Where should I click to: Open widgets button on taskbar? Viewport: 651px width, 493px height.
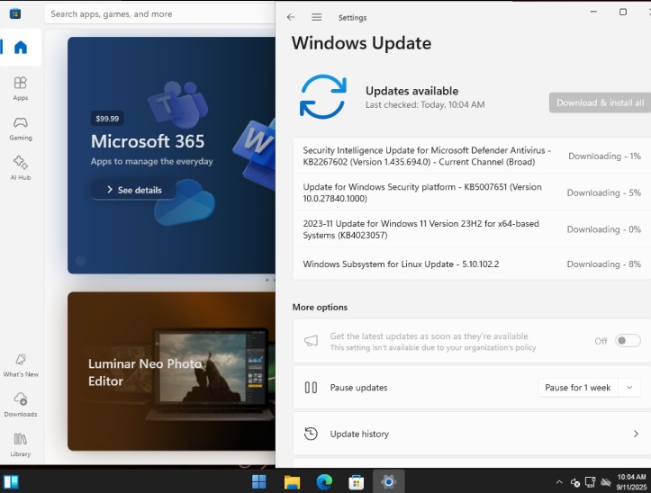11,482
